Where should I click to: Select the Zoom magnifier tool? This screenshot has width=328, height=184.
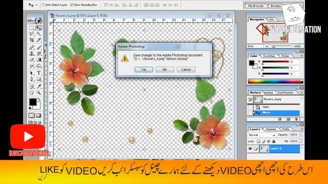[x=39, y=93]
